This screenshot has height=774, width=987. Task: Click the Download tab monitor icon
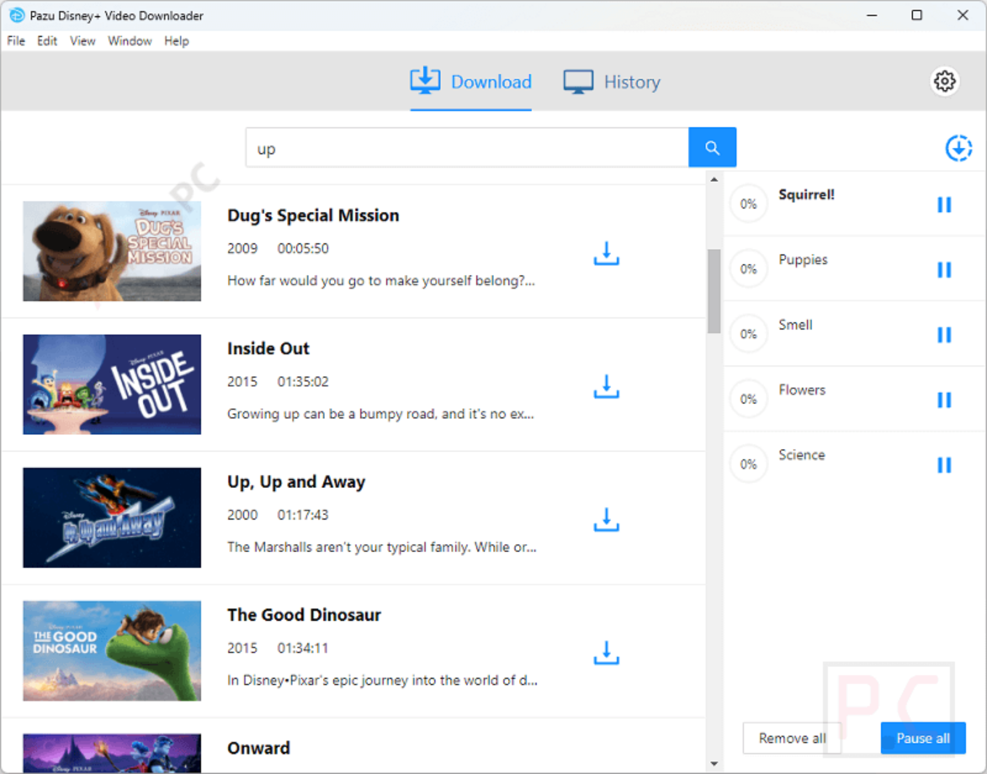425,81
